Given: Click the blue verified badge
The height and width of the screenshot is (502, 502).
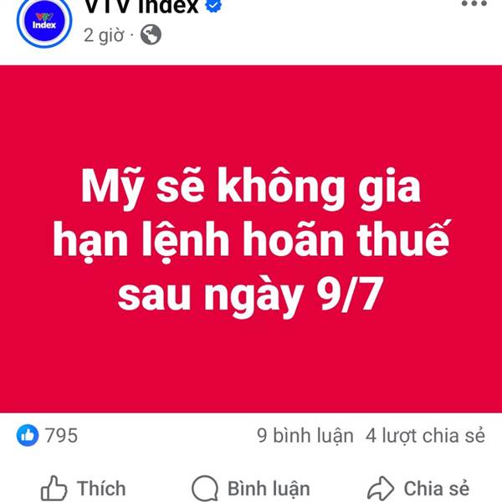Looking at the screenshot, I should coord(213,5).
